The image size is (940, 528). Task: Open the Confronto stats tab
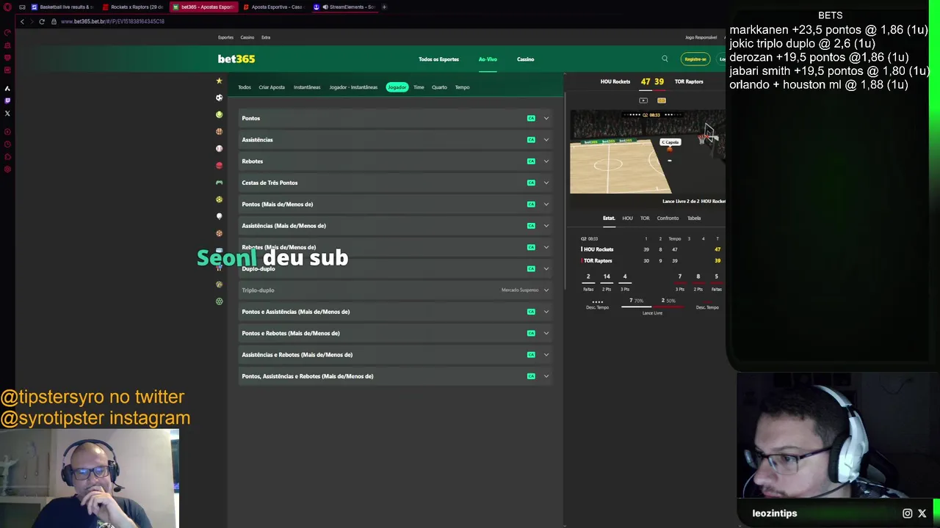point(668,218)
